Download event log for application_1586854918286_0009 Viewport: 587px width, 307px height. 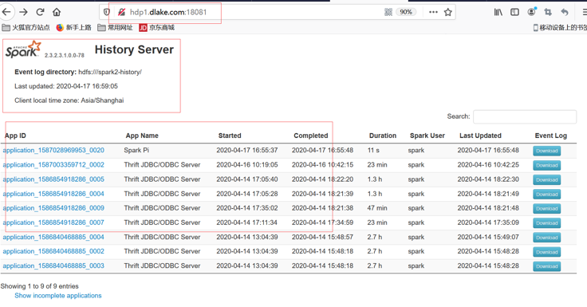(546, 209)
